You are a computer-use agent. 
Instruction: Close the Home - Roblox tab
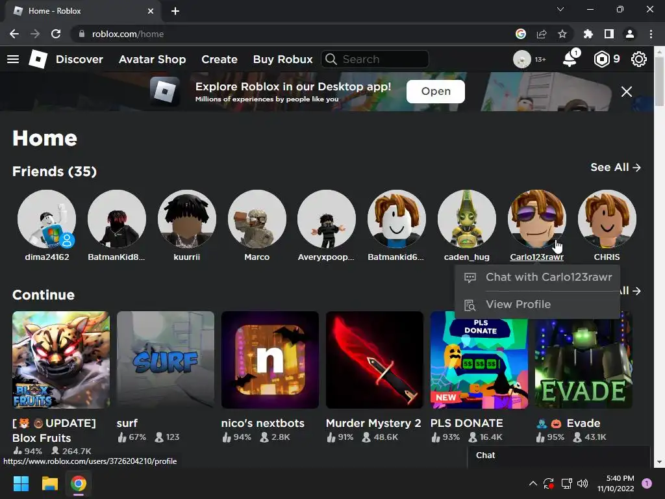coord(151,11)
